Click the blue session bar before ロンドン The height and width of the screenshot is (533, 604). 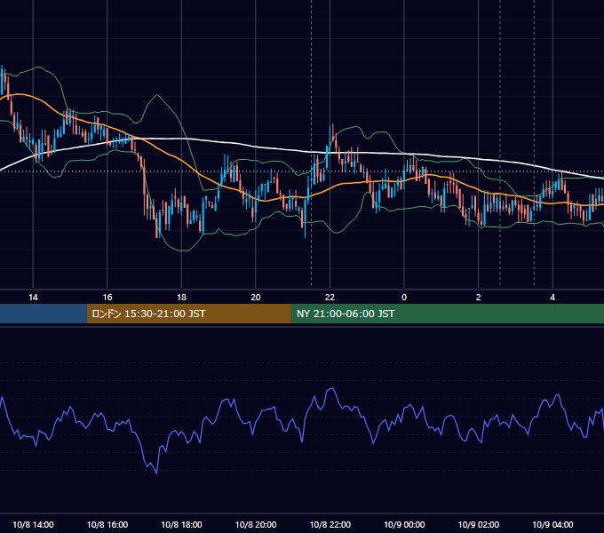tap(44, 314)
